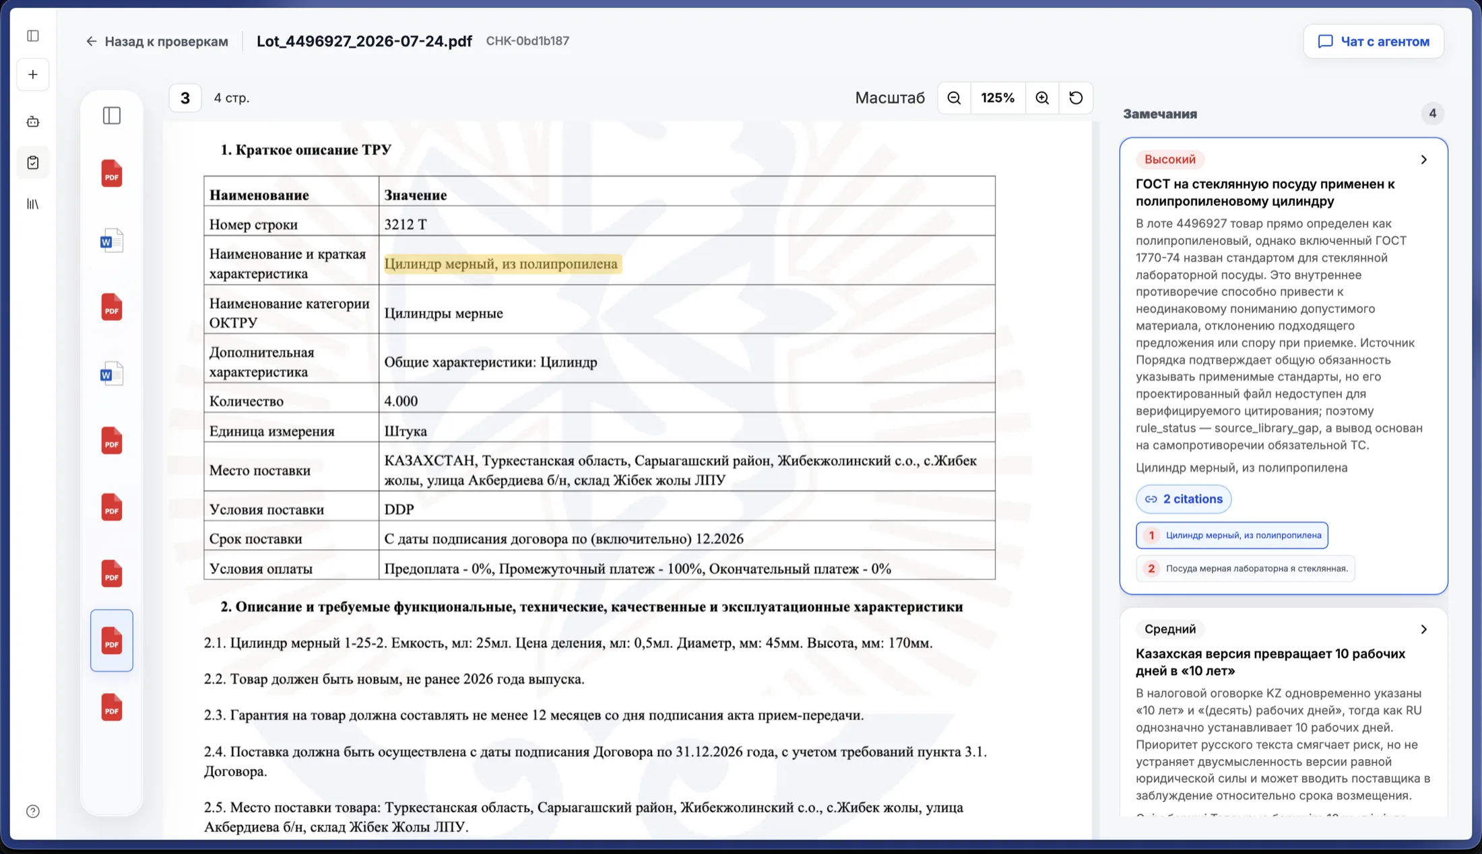Click table cell Общие характеристики: Цилиндр

pos(491,363)
